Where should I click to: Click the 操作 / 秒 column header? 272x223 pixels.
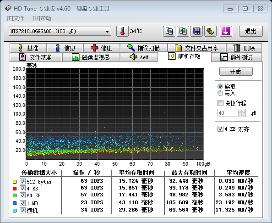(86, 173)
